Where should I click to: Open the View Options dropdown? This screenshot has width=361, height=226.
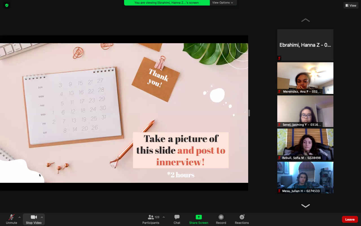click(223, 3)
